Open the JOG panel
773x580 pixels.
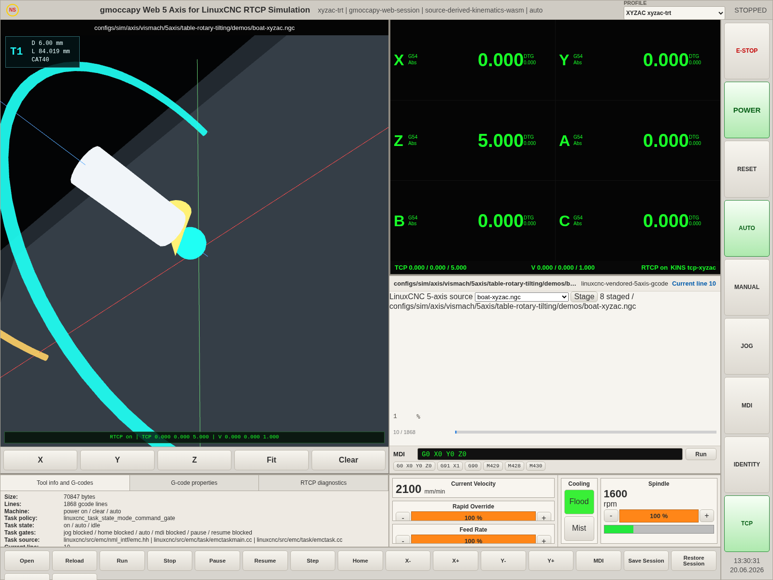click(x=746, y=346)
